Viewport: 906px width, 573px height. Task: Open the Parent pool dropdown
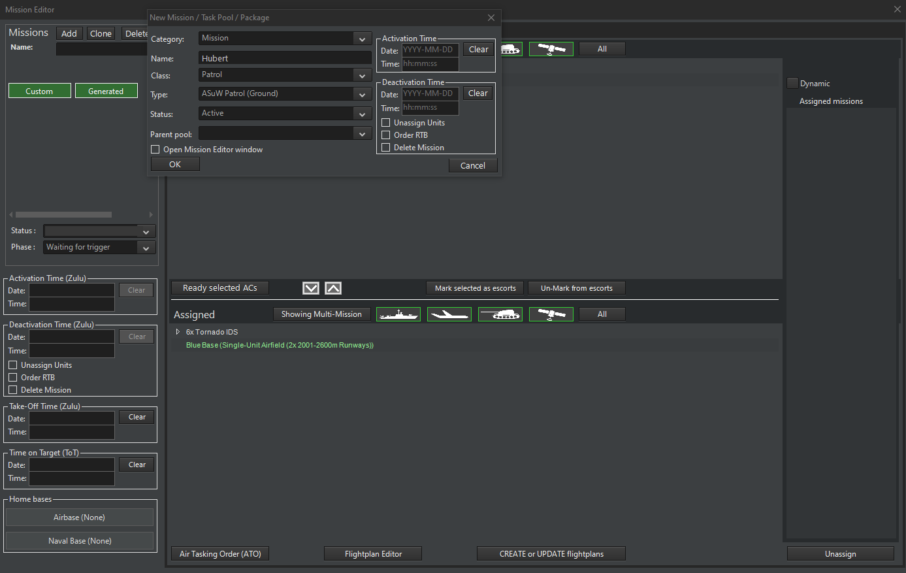click(285, 133)
